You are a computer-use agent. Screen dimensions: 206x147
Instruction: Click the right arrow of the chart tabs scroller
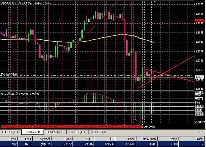(x=203, y=132)
